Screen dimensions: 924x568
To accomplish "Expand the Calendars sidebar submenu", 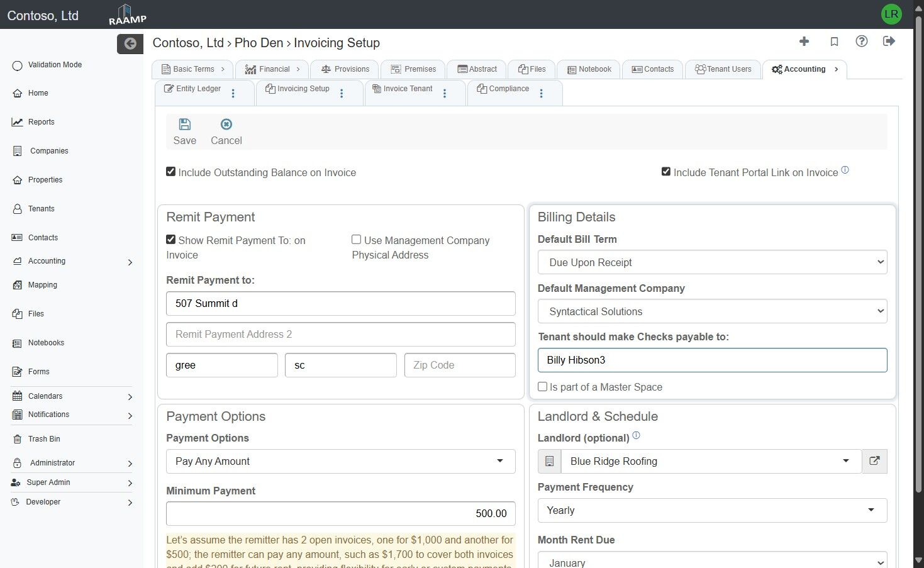I will pos(130,397).
